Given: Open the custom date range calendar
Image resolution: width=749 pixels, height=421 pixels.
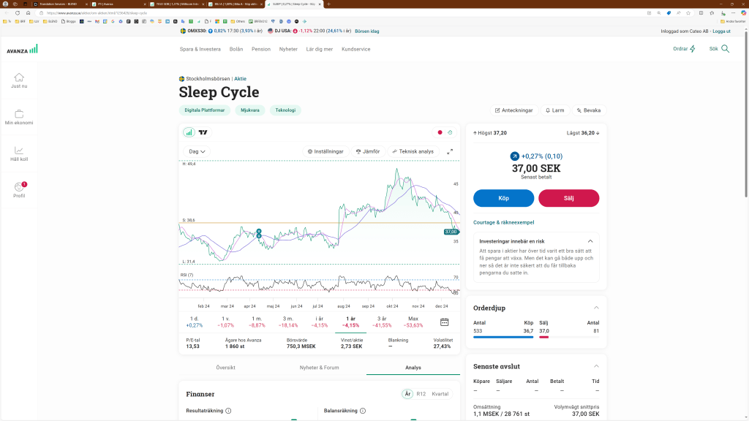Looking at the screenshot, I should [444, 322].
